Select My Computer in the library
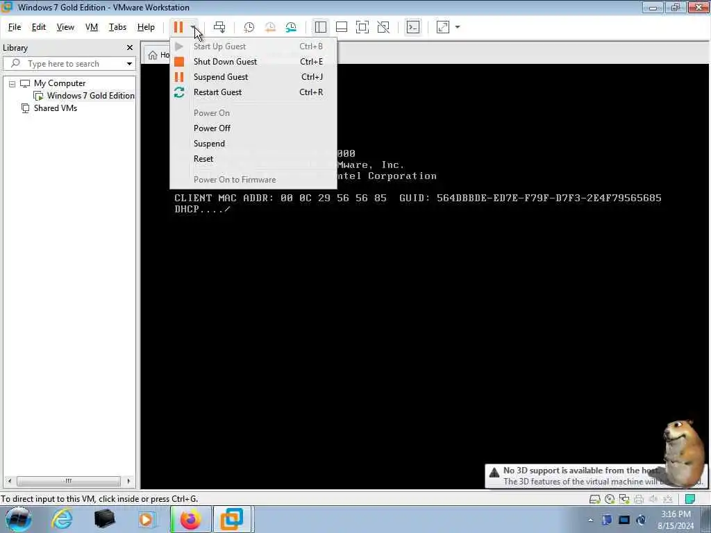711x533 pixels. click(60, 83)
